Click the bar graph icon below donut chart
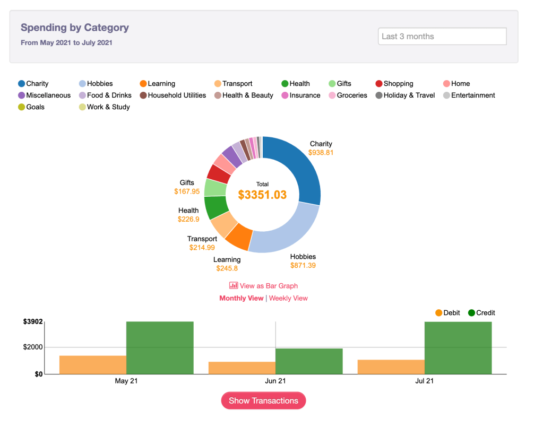This screenshot has width=543, height=428. pos(233,286)
